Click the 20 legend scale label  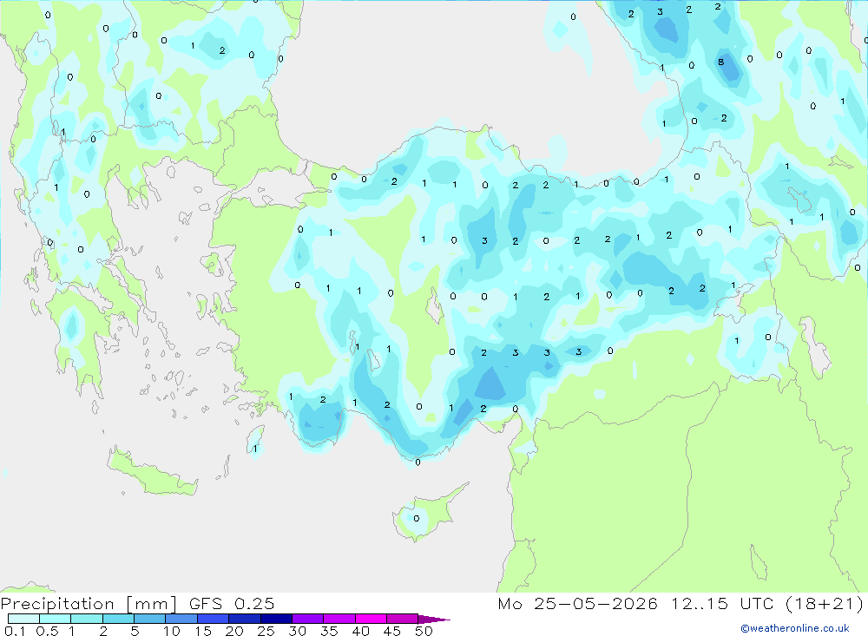(x=234, y=631)
